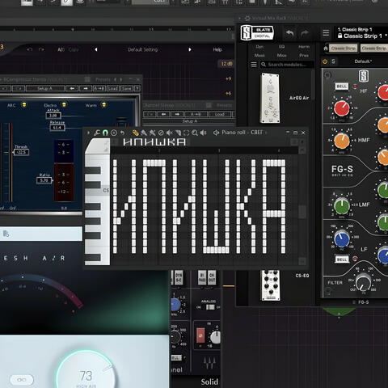Open the Slate preset hamburger menu
This screenshot has height=388, width=388.
[326, 33]
